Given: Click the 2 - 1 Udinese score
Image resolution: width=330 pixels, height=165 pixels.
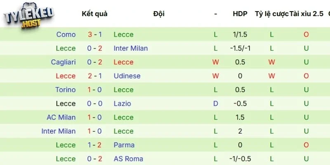Looking at the screenshot, I should coord(94,76).
